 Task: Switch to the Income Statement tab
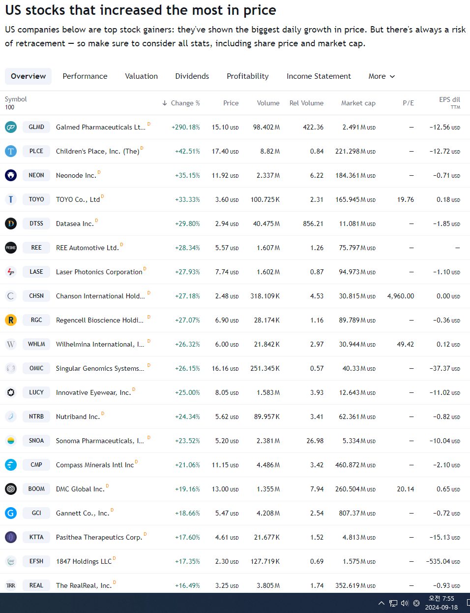[x=319, y=76]
